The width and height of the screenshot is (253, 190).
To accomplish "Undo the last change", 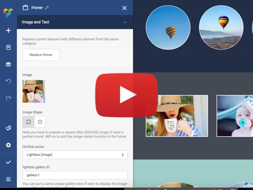I will [x=8, y=81].
